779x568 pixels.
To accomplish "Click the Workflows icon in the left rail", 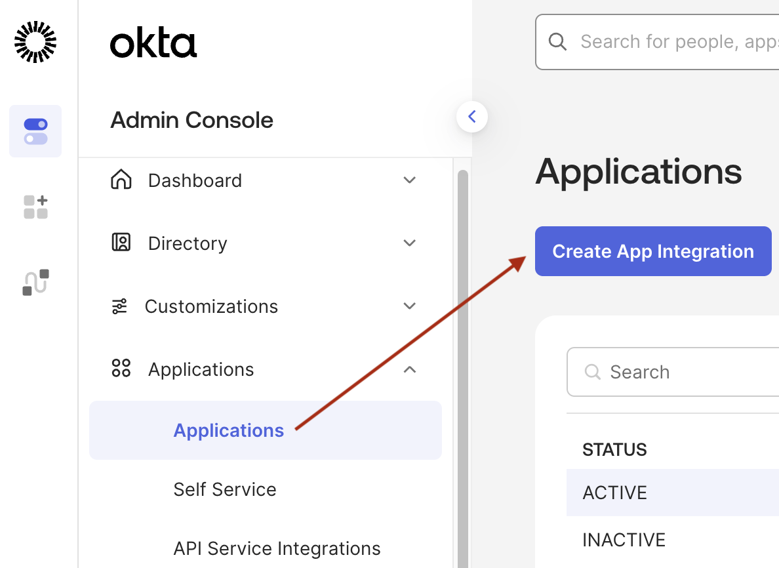I will pos(35,282).
